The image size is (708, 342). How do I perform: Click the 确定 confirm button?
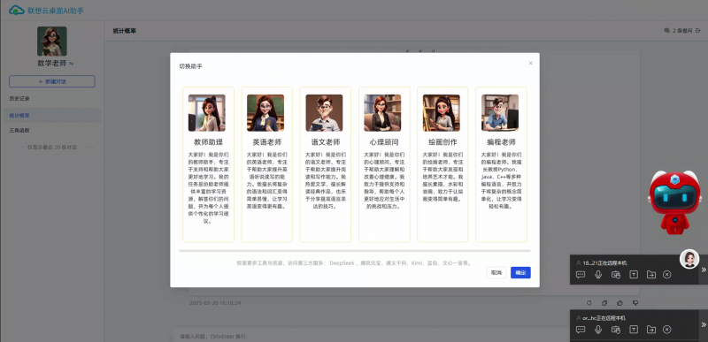click(520, 272)
